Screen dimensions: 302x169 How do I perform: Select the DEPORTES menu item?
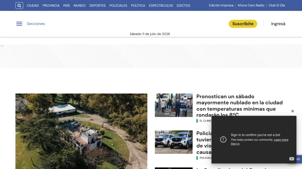(x=98, y=6)
